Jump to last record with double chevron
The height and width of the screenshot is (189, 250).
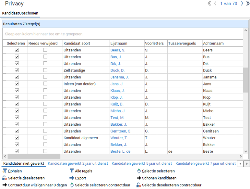point(247,4)
